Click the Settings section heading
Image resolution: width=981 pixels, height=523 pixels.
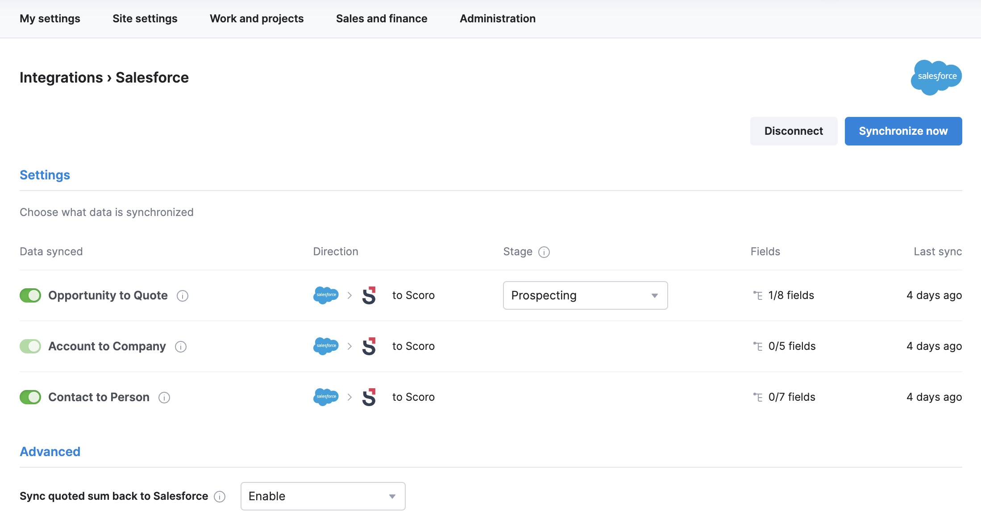tap(45, 175)
